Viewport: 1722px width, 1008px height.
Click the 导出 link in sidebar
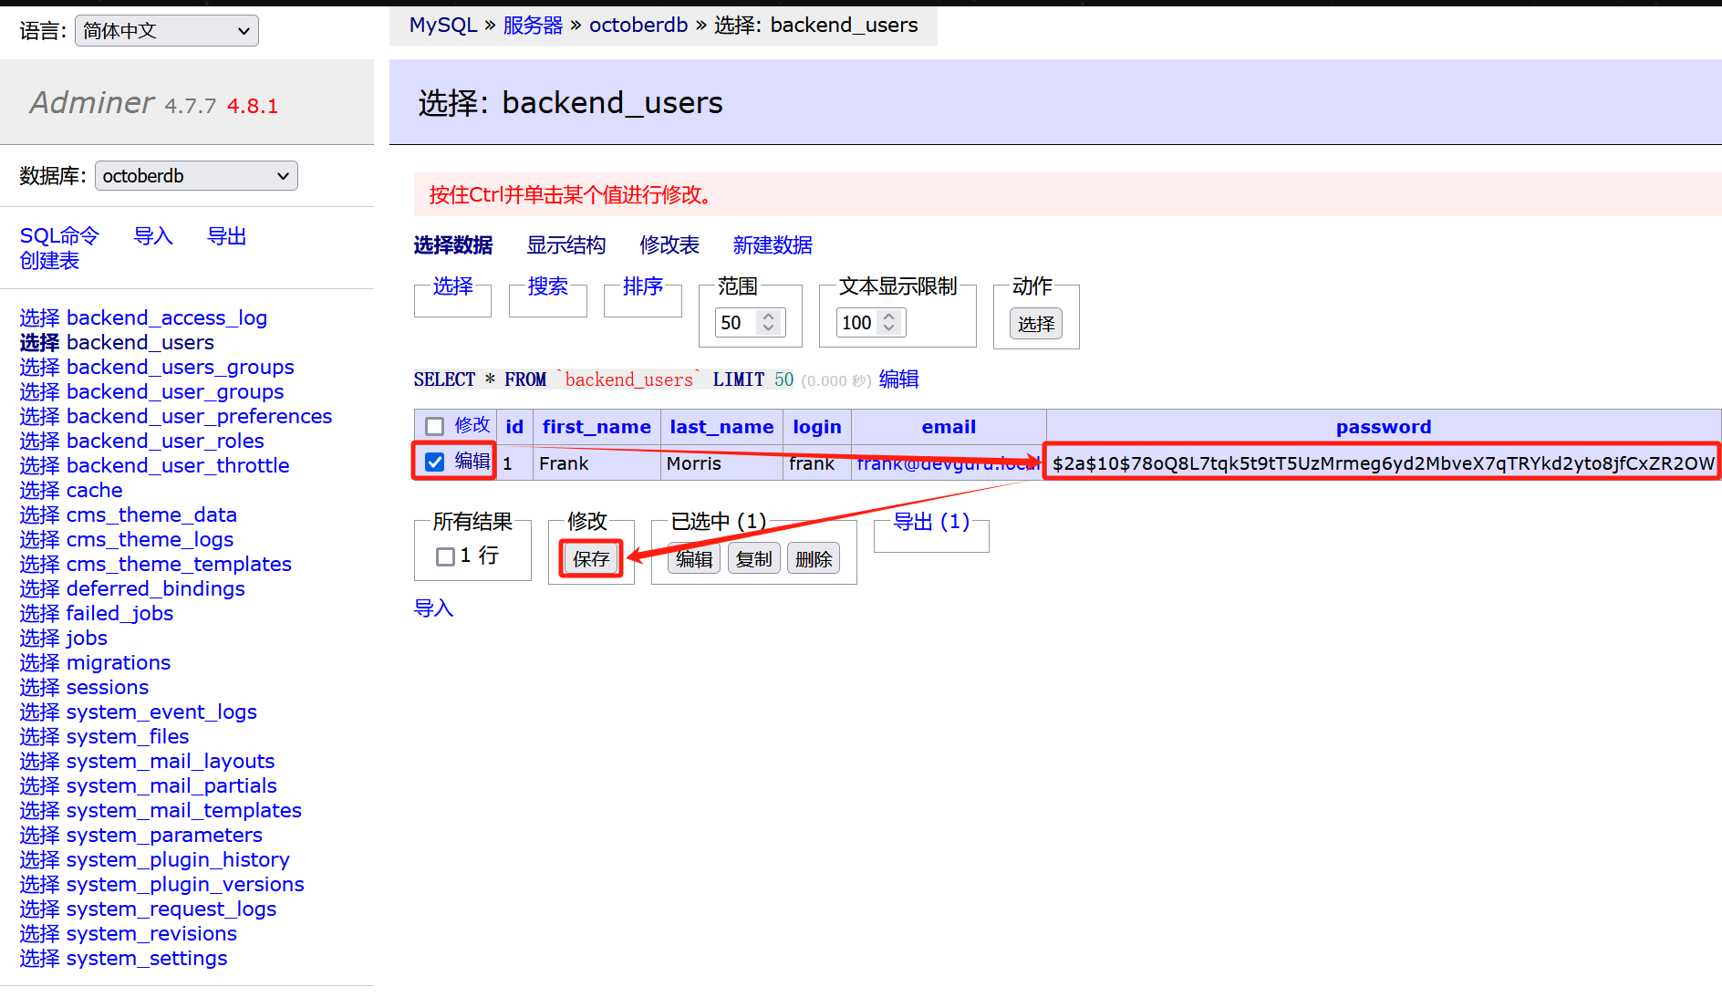click(226, 235)
